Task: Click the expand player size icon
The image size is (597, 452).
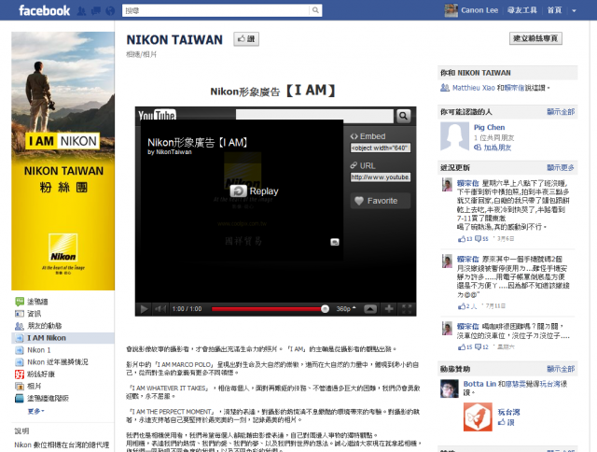Action: [x=370, y=309]
